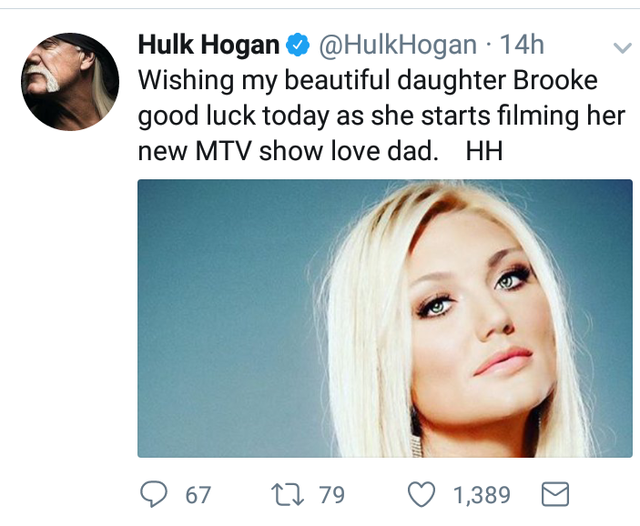Screen dimensions: 640x526
Task: Click the 14h timestamp
Action: click(522, 45)
